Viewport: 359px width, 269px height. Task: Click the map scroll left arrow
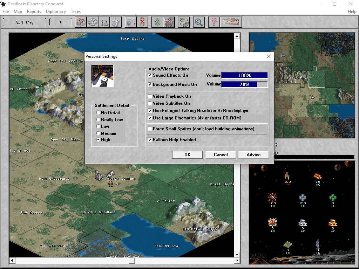click(12, 260)
